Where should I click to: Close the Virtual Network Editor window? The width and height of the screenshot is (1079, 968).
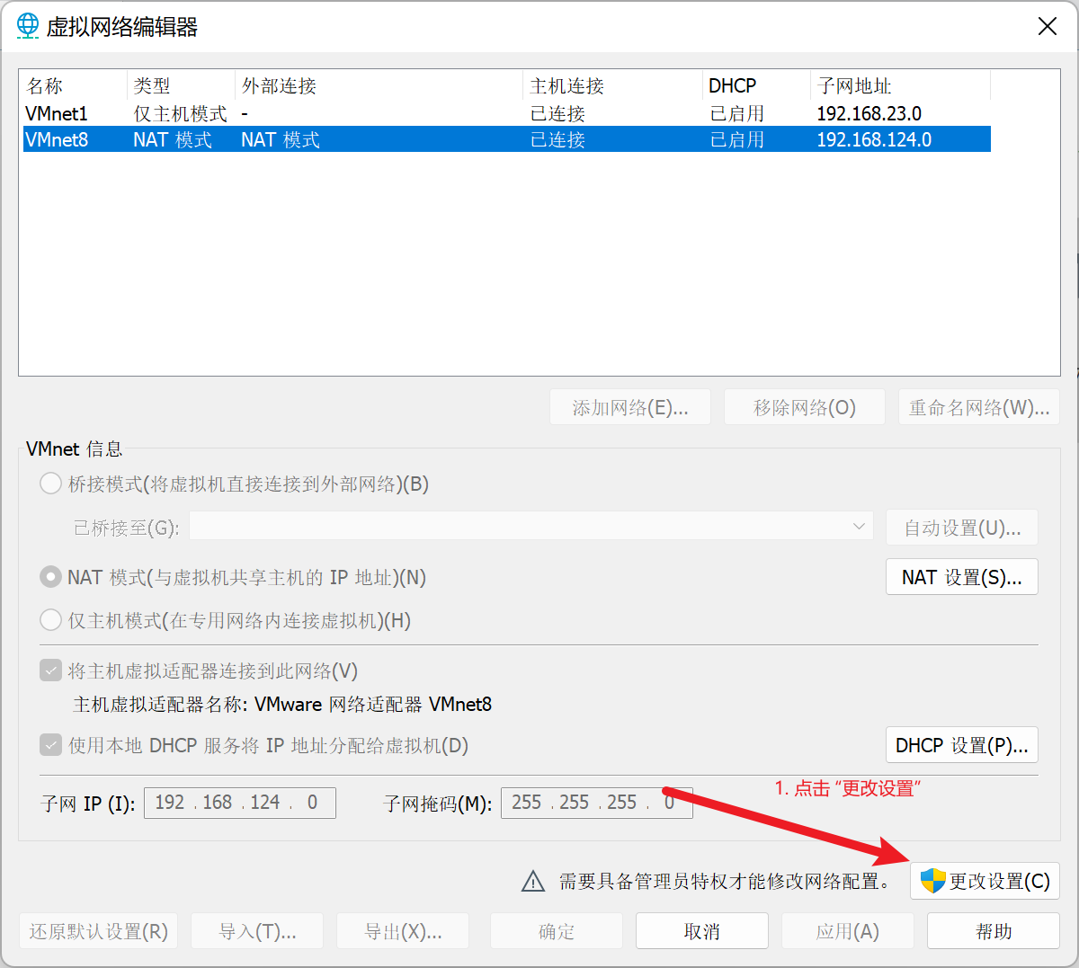1048,26
